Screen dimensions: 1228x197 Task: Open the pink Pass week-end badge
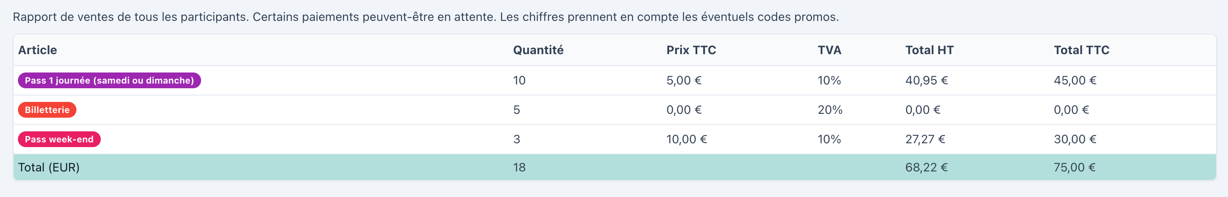59,139
